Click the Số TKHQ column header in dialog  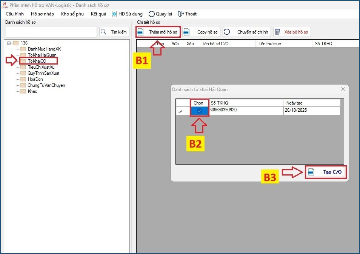coord(245,103)
